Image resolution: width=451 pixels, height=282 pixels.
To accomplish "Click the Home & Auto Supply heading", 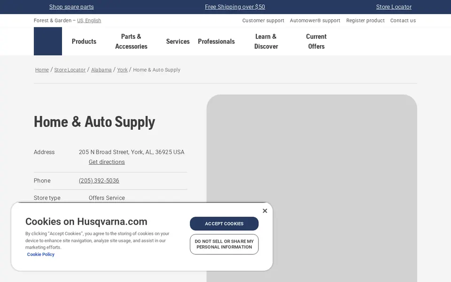I will tap(94, 122).
